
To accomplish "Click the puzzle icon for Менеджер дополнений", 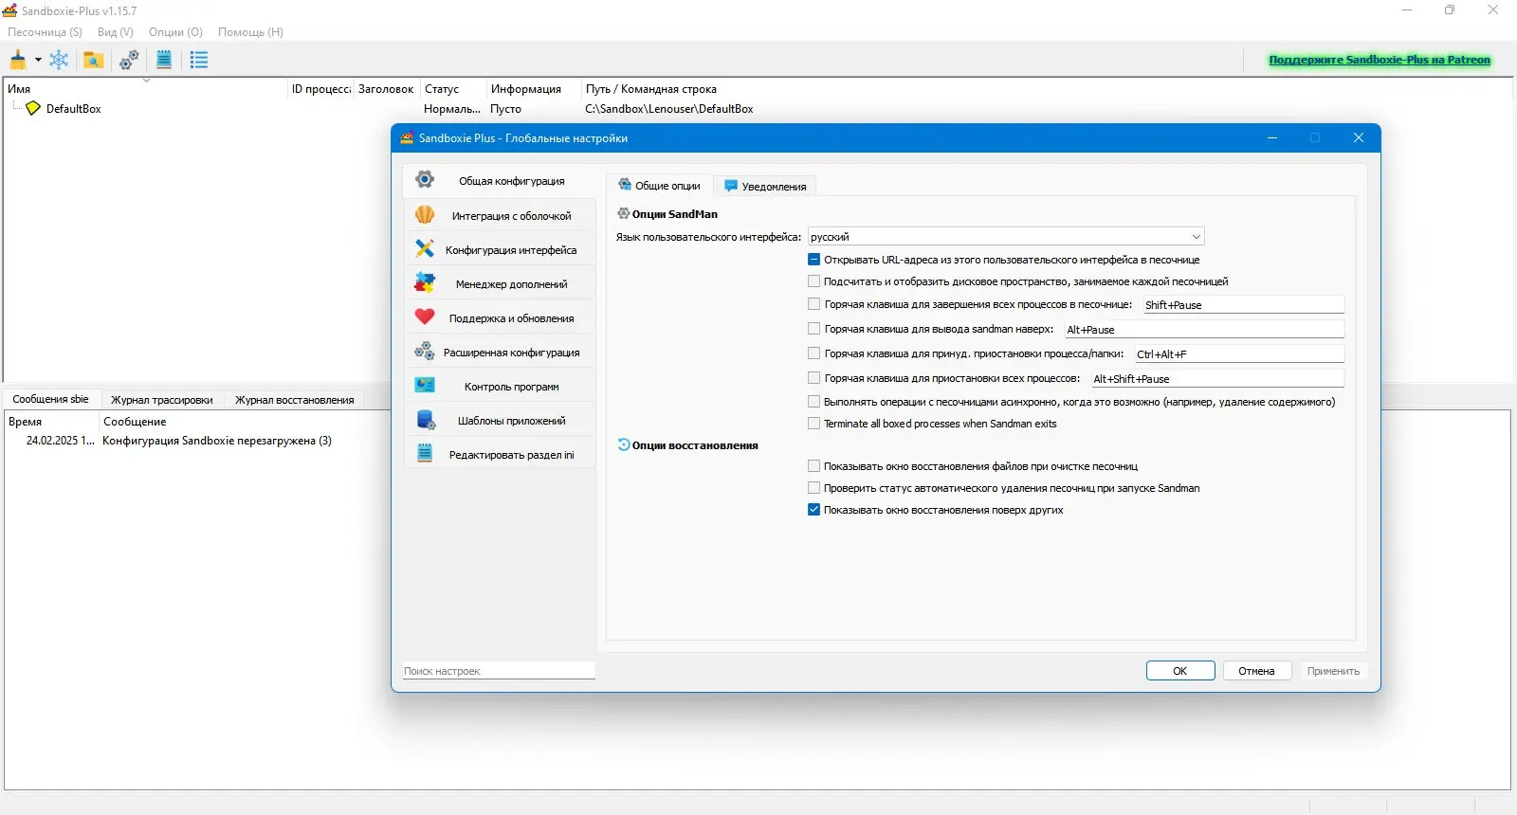I will [425, 283].
